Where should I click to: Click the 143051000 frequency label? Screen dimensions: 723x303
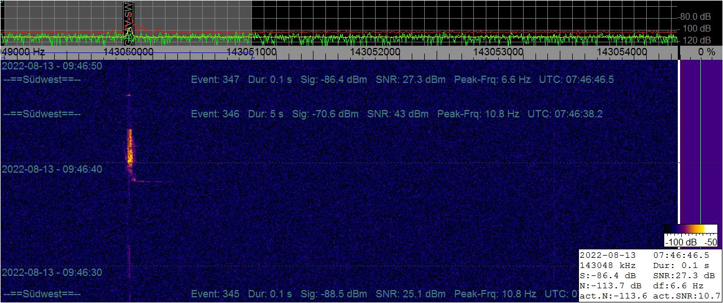click(251, 52)
